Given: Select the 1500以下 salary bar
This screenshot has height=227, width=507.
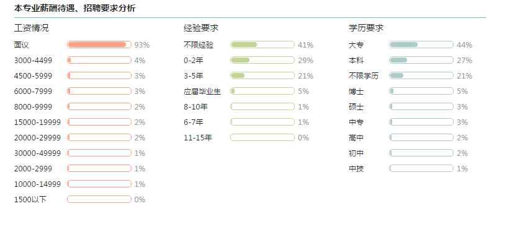Looking at the screenshot, I should [99, 199].
